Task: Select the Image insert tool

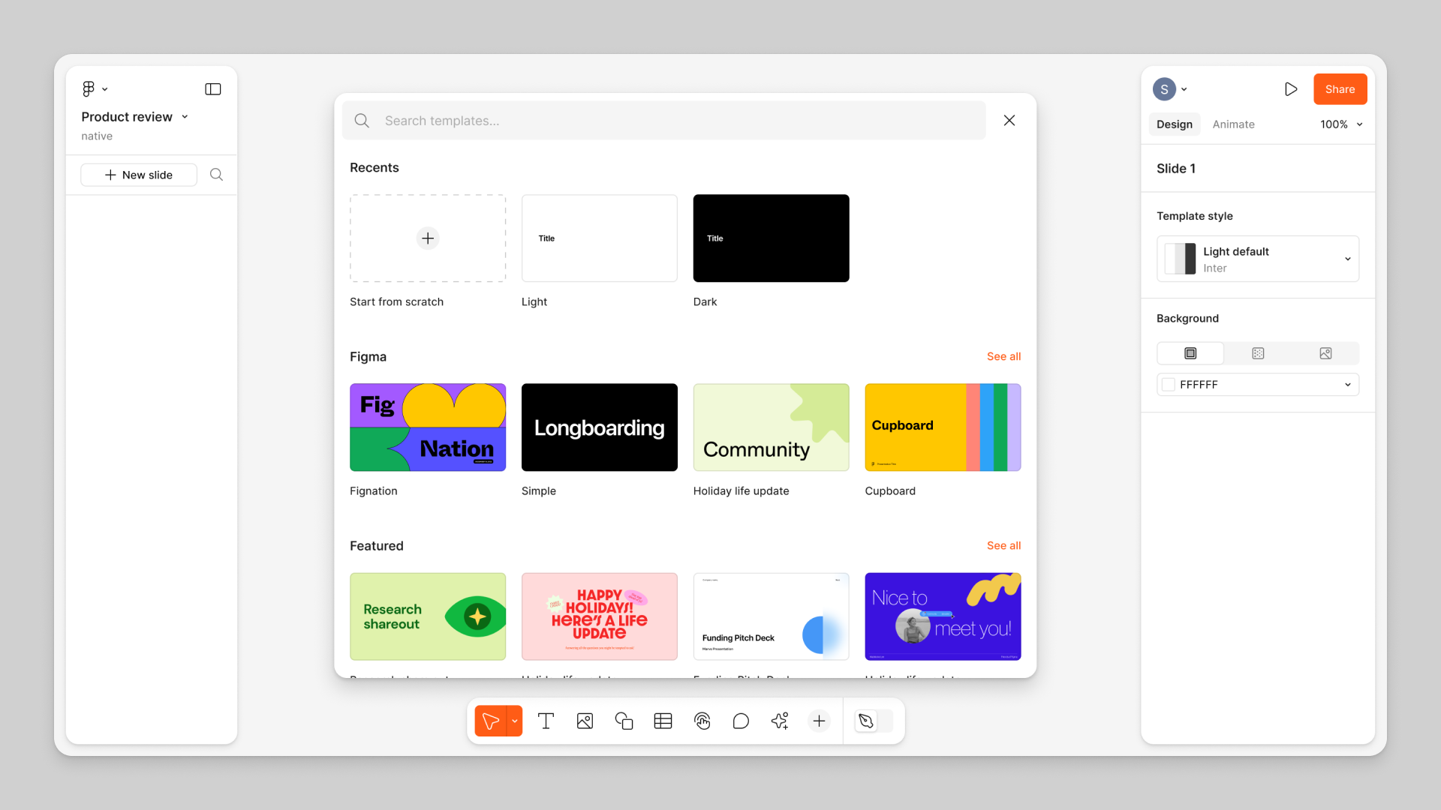Action: (x=584, y=720)
